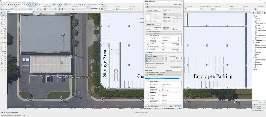266x117 pixels.
Task: Click Renovation Status icon
Action: tap(179, 89)
